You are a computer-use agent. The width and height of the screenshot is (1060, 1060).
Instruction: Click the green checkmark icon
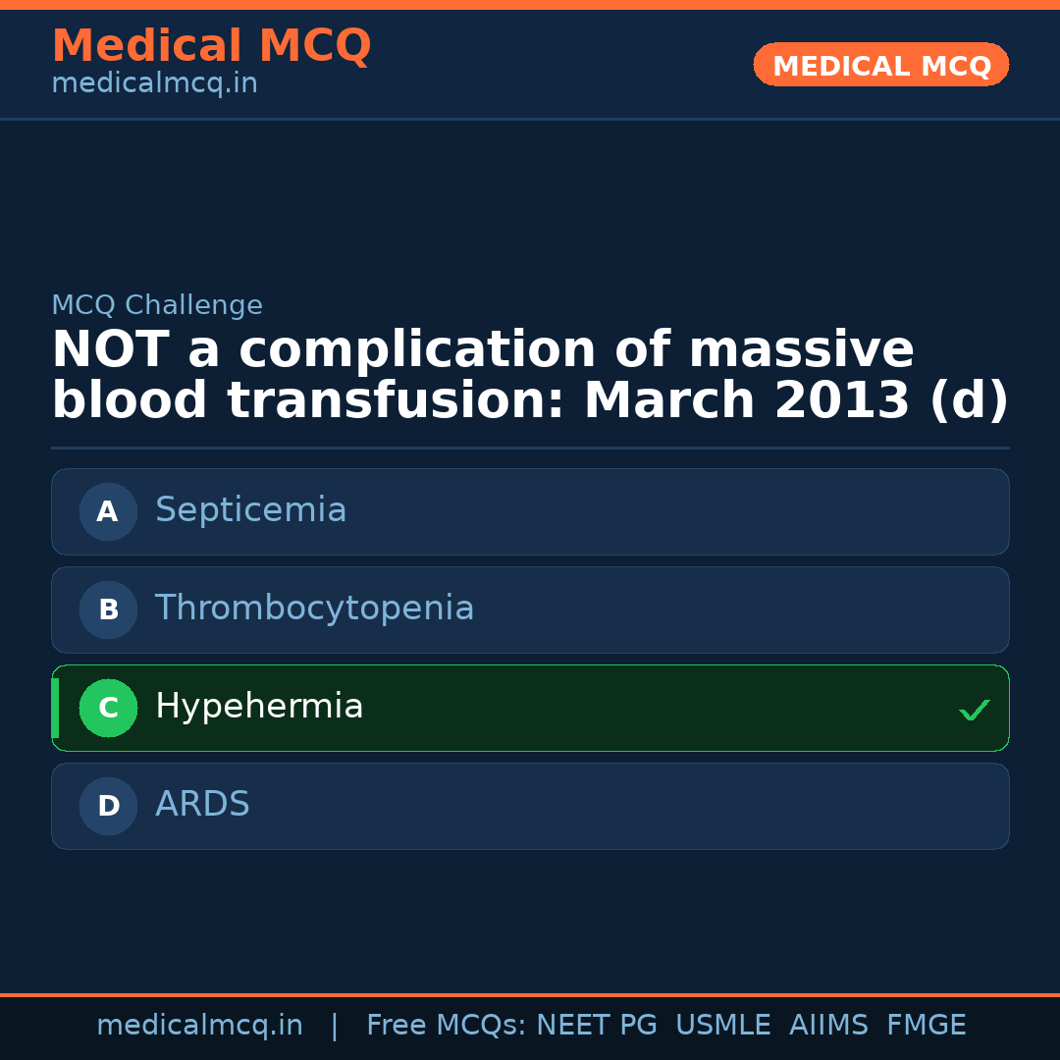[974, 710]
